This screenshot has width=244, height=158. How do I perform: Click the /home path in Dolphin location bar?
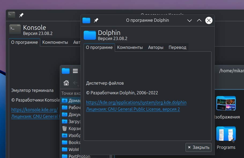tap(232, 71)
